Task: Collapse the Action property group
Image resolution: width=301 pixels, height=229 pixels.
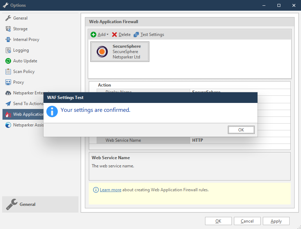Action: 93,85
